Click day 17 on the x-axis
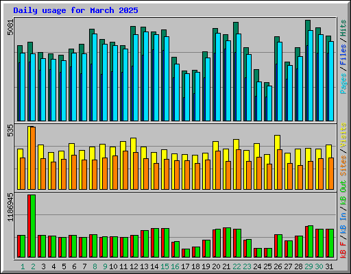 [x=185, y=266]
